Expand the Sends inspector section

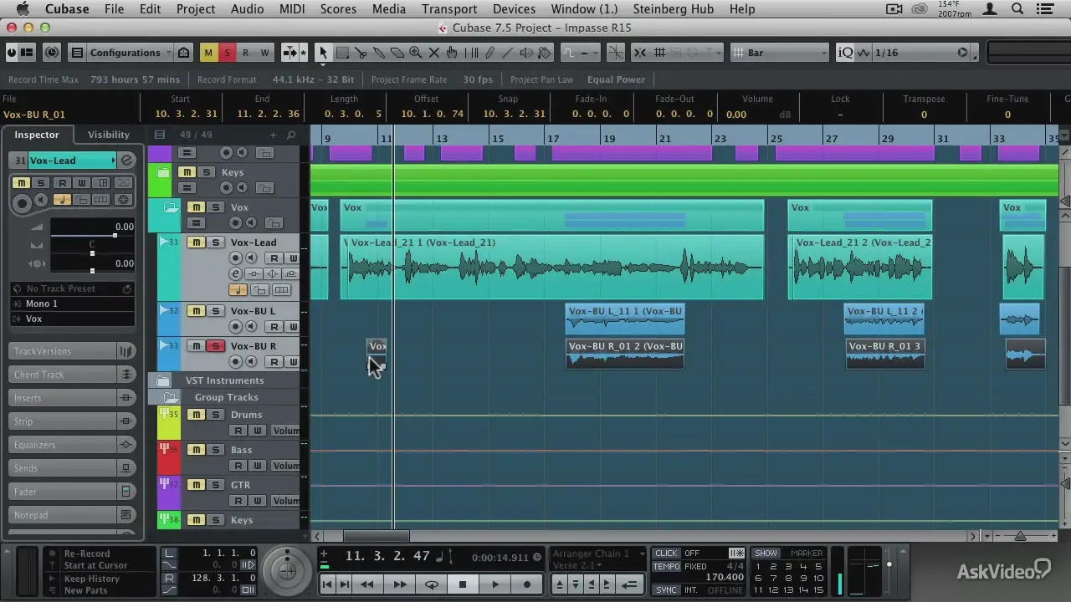(x=63, y=468)
